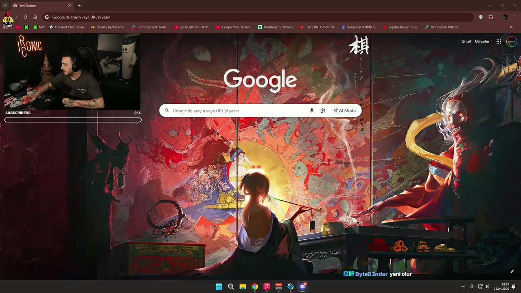Open the 'Donate ByNoGame...' bookmark
Image resolution: width=521 pixels, height=293 pixels.
coord(109,27)
